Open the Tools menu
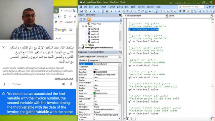Viewport: 215px width, 121px height. [133, 7]
